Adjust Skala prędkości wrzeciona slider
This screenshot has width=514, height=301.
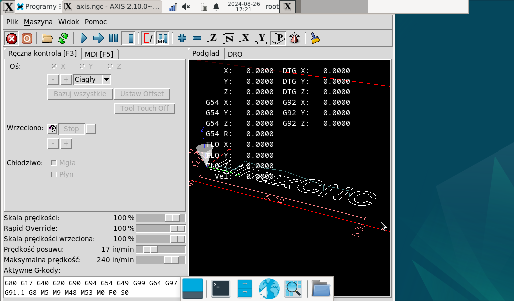coord(161,239)
